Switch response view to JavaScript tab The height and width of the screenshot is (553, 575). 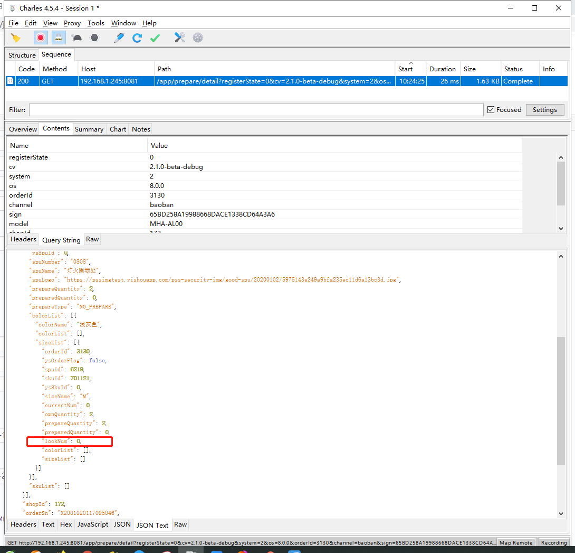click(x=93, y=524)
